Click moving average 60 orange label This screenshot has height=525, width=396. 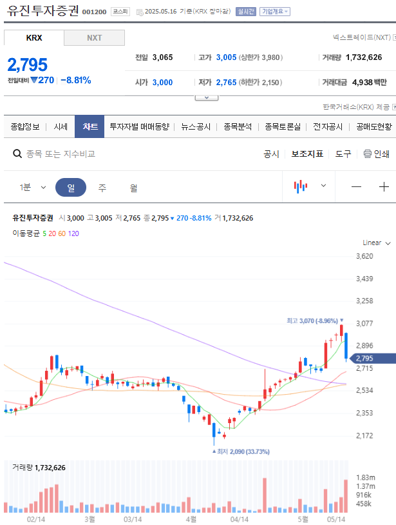pos(62,233)
